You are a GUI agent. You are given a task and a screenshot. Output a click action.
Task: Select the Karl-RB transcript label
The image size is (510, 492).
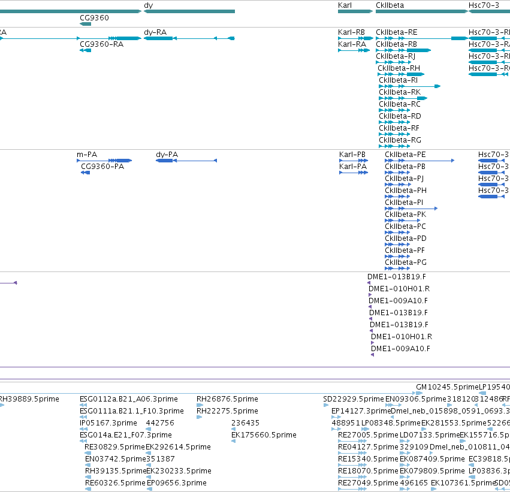point(351,32)
